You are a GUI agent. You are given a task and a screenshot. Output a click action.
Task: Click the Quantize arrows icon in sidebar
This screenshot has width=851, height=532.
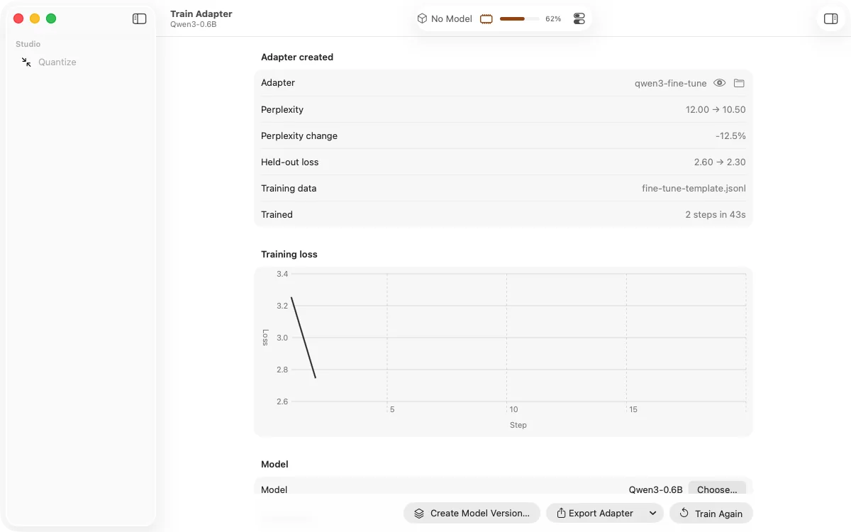pyautogui.click(x=26, y=62)
